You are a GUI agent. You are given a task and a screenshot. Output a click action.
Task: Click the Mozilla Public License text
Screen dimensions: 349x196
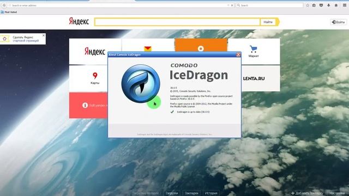[183, 107]
